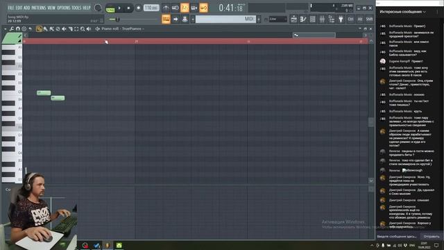The height and width of the screenshot is (250, 444).
Task: Open the piano roll options arrow menu
Action: (5, 29)
